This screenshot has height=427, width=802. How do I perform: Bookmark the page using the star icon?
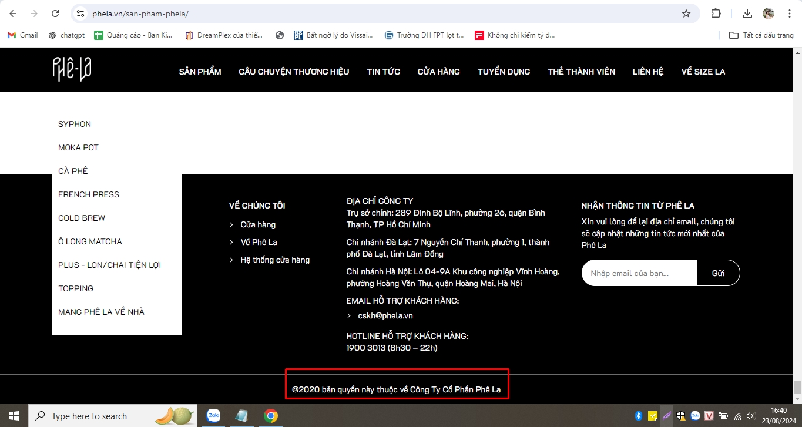(x=686, y=13)
